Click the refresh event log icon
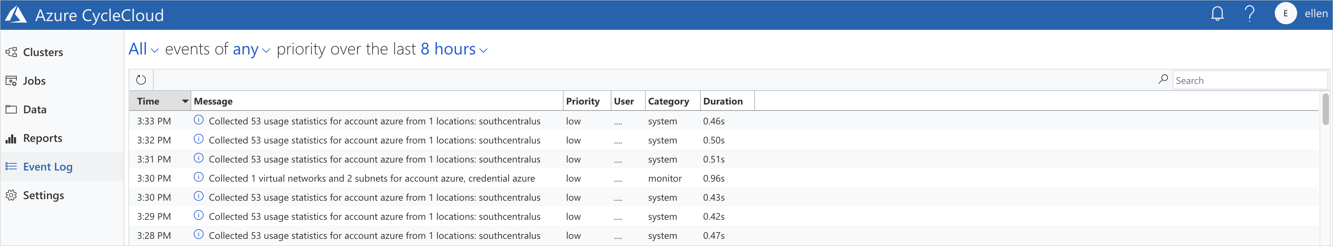Image resolution: width=1333 pixels, height=246 pixels. (141, 80)
